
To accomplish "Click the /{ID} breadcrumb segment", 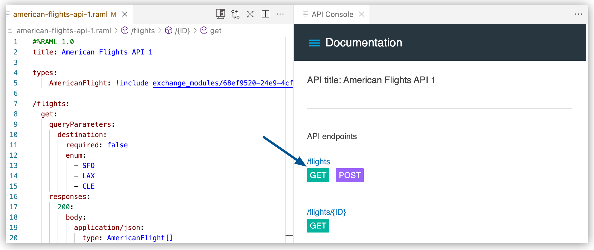I will click(182, 31).
